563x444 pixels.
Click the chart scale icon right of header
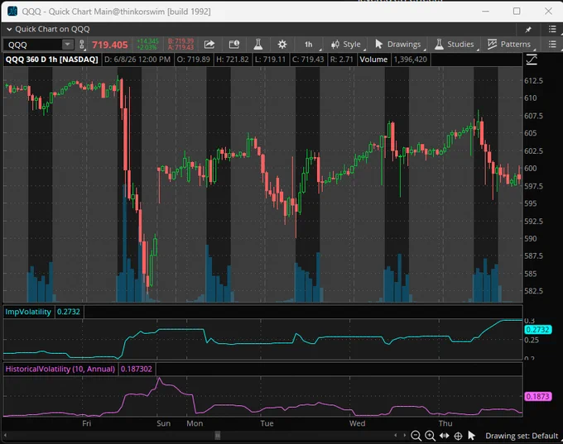coord(532,60)
